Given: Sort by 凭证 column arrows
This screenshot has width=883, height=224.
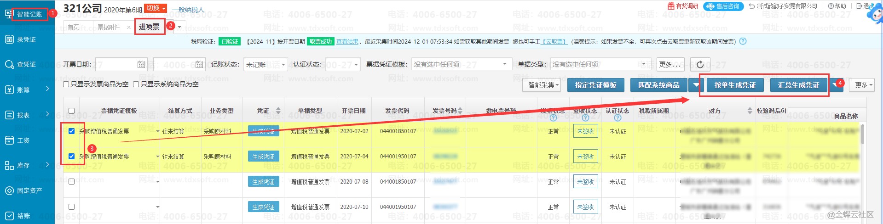Looking at the screenshot, I should [278, 111].
